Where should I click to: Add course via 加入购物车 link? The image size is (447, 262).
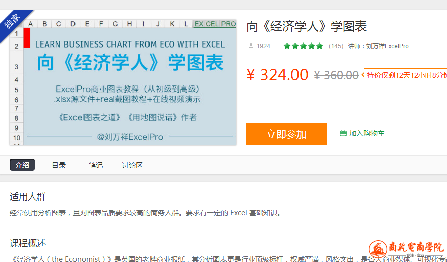366,133
